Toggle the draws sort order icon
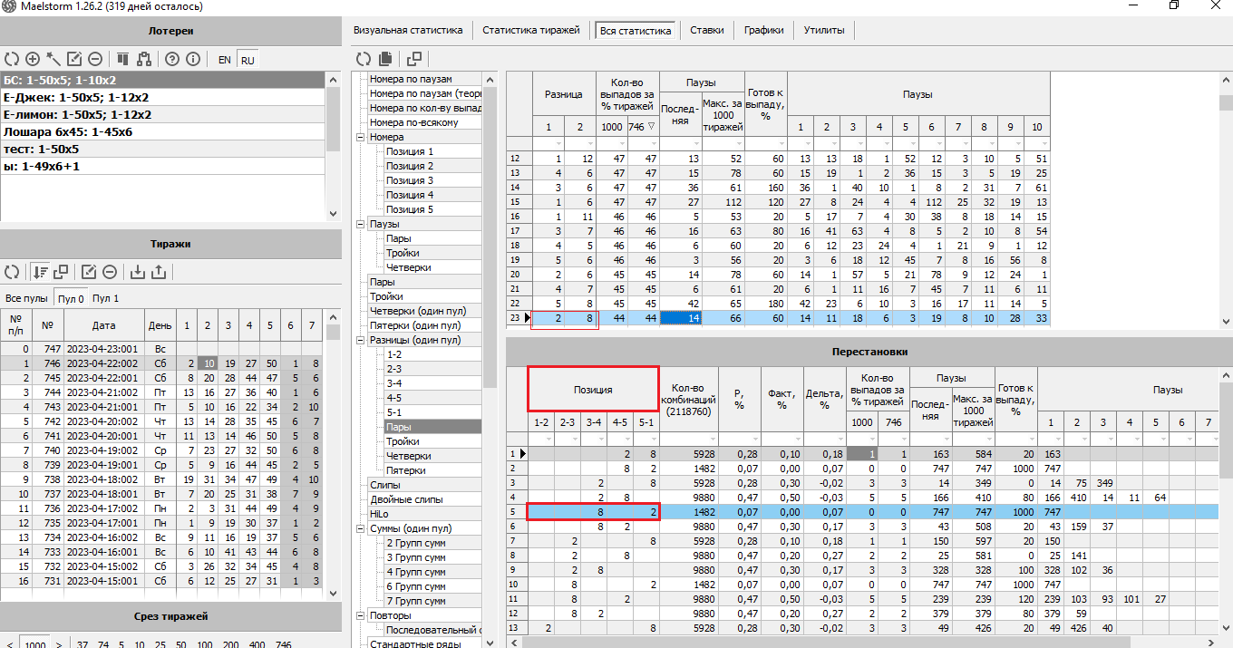The image size is (1233, 648). 40,271
